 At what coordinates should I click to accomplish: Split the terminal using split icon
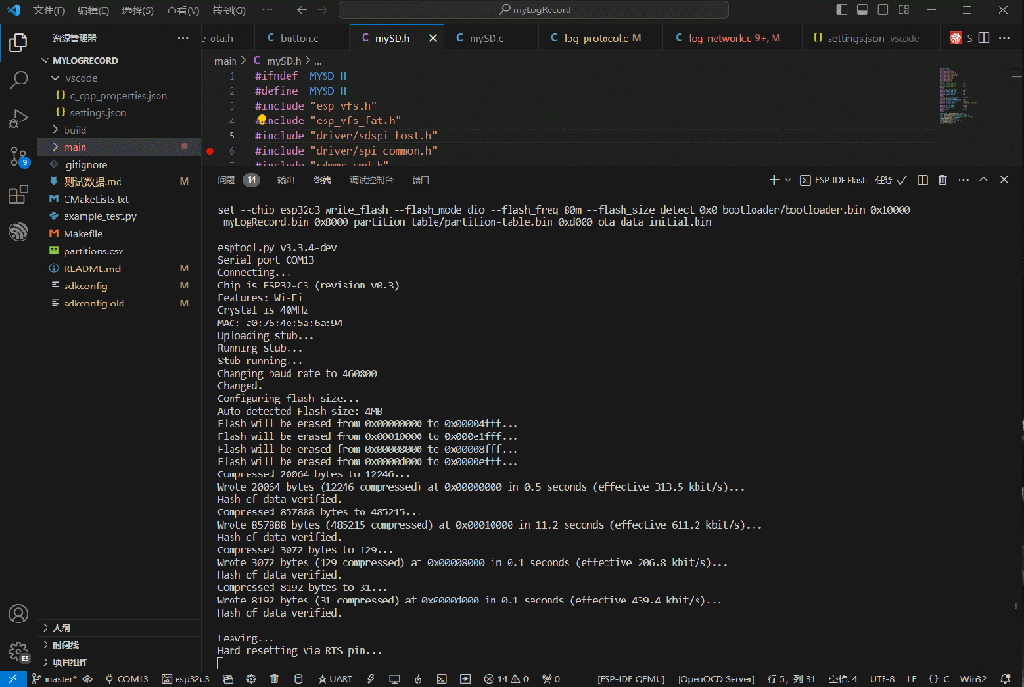(x=922, y=180)
